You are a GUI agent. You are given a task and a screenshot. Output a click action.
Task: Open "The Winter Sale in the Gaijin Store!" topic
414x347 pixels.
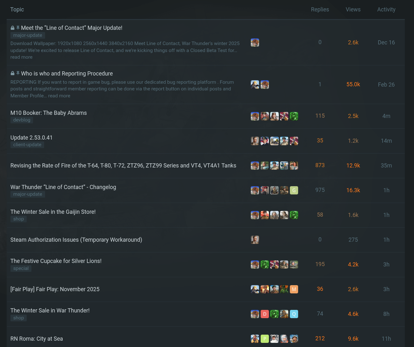click(x=53, y=212)
